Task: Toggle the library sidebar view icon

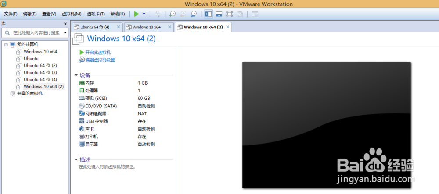Action: coord(208,14)
